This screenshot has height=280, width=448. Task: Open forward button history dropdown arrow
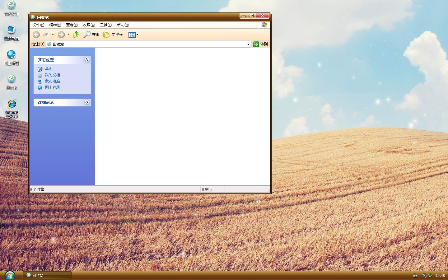tap(68, 35)
